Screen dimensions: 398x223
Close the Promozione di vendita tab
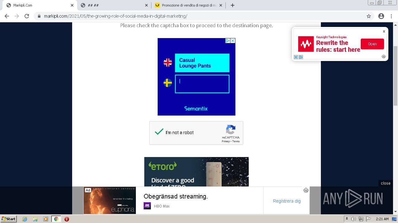[x=221, y=5]
